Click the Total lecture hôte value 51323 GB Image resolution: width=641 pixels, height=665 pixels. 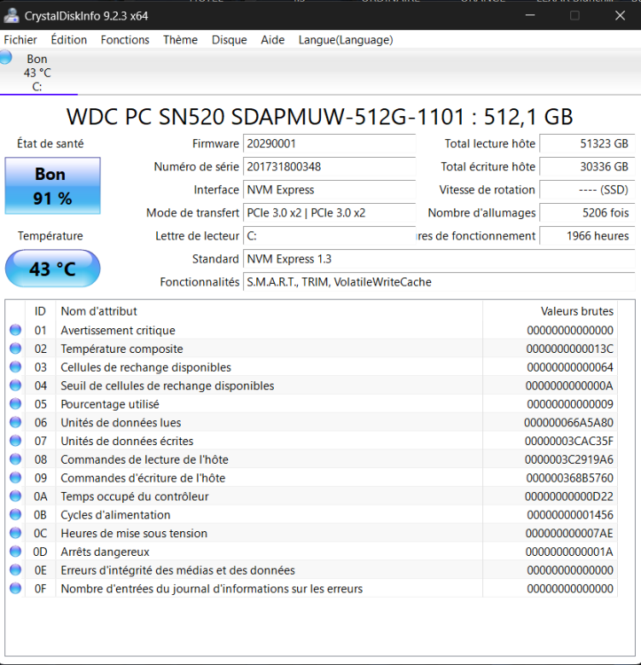587,144
